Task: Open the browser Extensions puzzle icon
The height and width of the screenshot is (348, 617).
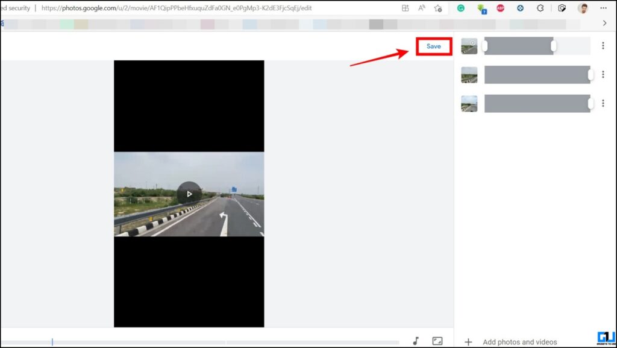Action: [540, 8]
